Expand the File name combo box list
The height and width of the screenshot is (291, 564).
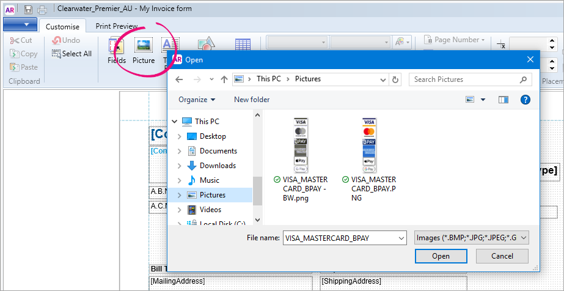click(401, 238)
